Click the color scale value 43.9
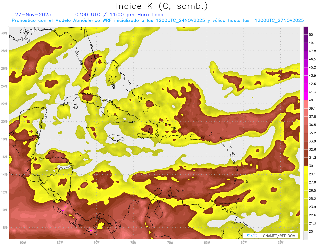The width and height of the screenshot is (318, 246). pos(312,76)
